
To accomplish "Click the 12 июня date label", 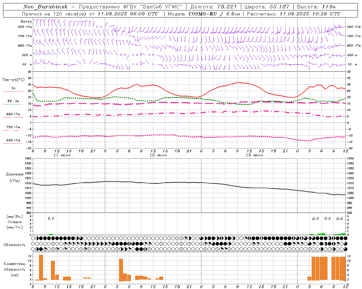I will (158, 155).
